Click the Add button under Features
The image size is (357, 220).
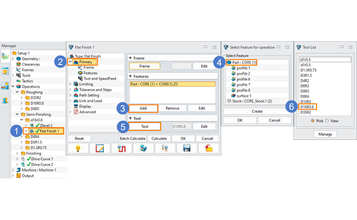pos(143,108)
